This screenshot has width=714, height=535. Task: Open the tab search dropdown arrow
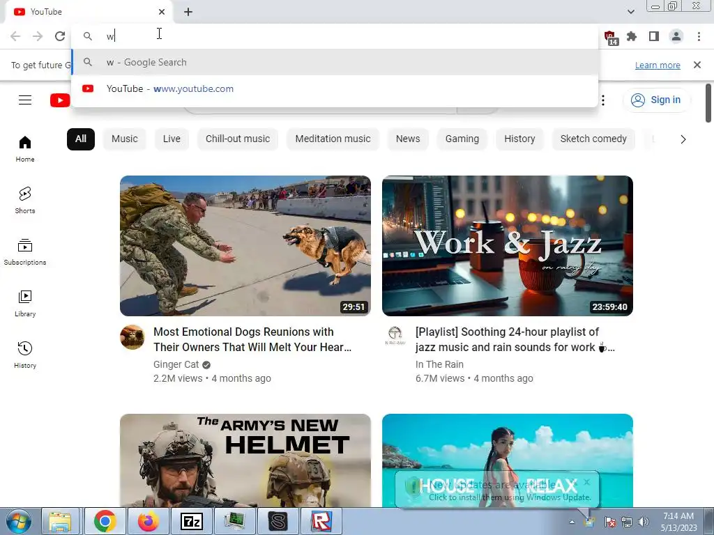pyautogui.click(x=630, y=12)
